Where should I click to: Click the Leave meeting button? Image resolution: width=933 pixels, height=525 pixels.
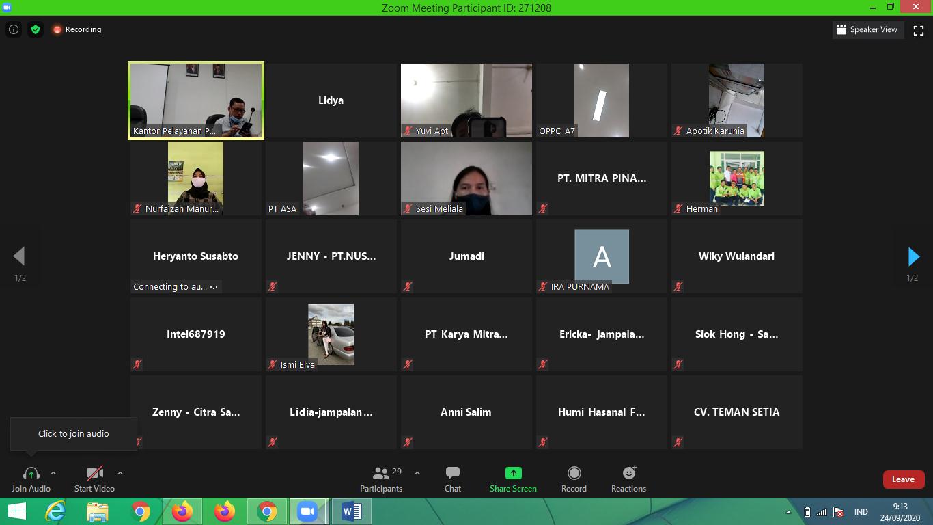tap(903, 479)
